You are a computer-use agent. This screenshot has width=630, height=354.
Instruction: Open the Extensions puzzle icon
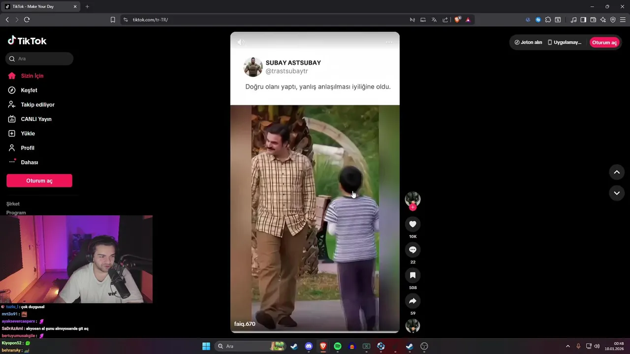[548, 20]
